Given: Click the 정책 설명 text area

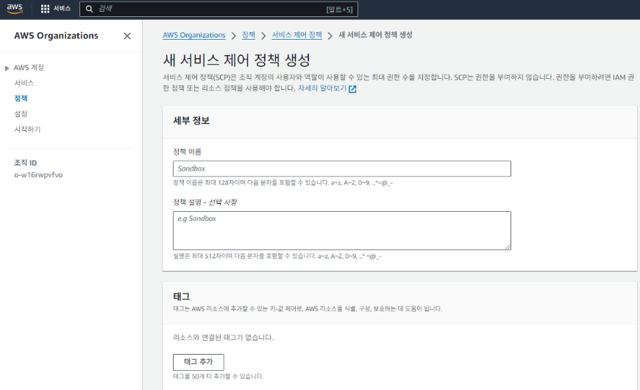Looking at the screenshot, I should pyautogui.click(x=342, y=230).
